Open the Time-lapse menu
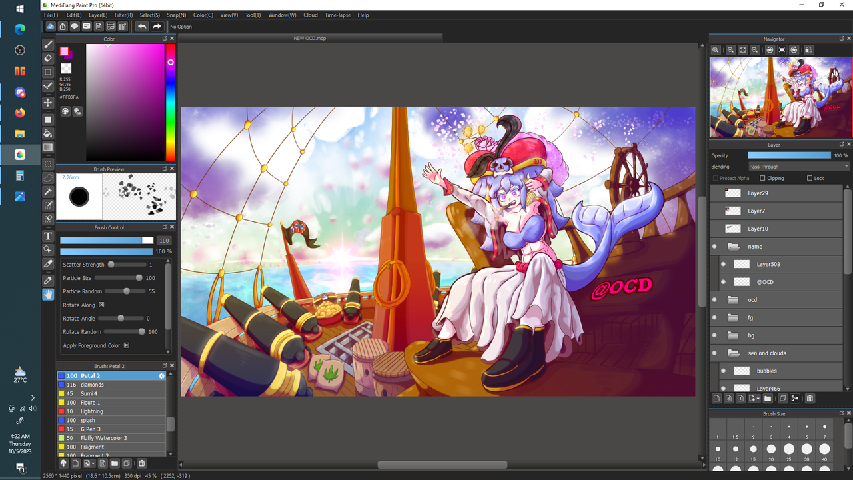The height and width of the screenshot is (480, 853). click(337, 15)
